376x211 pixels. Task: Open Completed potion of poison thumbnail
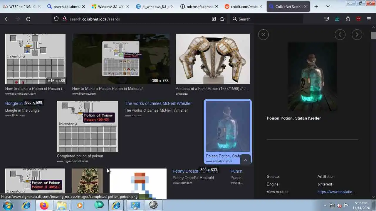[88, 127]
